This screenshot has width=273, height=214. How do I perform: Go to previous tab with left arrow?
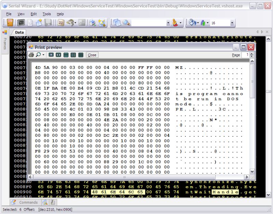[x=257, y=32]
